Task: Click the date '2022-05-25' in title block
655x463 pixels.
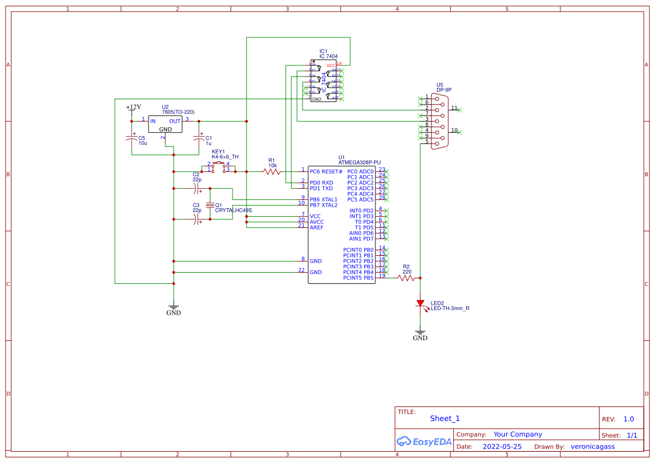Action: point(502,447)
